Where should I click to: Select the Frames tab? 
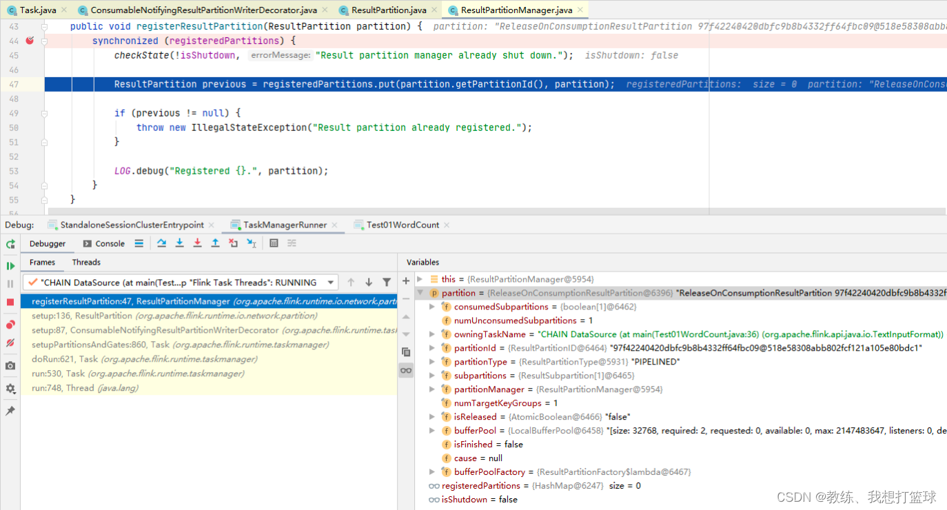[x=42, y=262]
